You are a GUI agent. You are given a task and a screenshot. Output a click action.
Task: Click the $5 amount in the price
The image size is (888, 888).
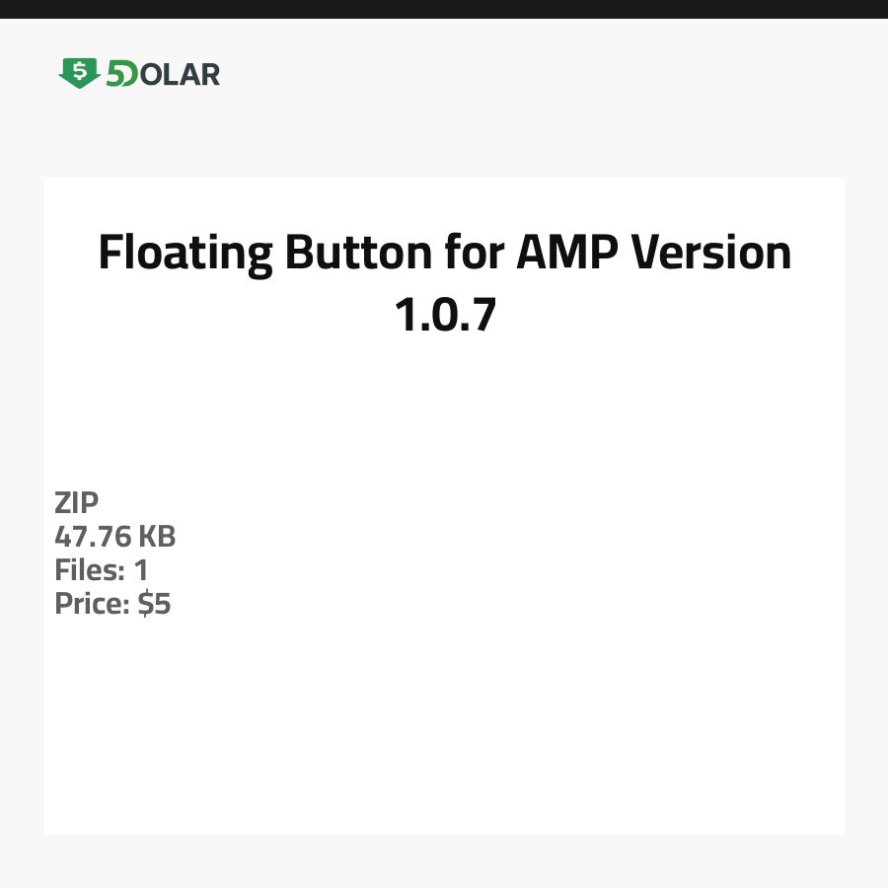pos(154,604)
